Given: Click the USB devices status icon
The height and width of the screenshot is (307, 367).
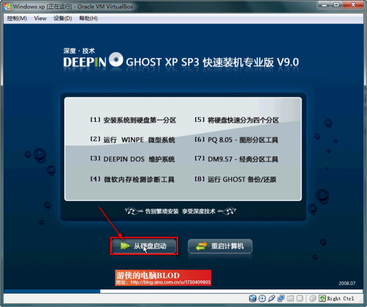Looking at the screenshot, I should (271, 298).
